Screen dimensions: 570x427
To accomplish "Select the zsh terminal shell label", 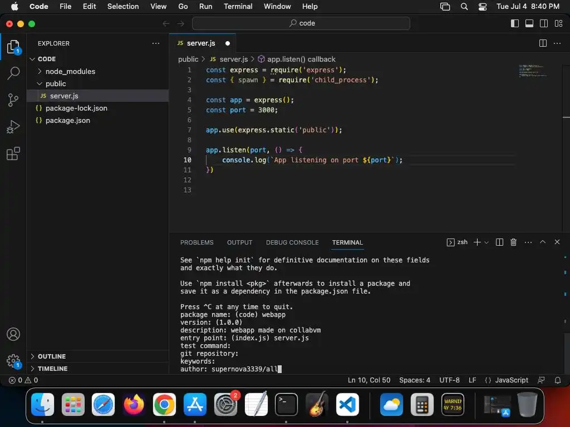I will pyautogui.click(x=457, y=242).
